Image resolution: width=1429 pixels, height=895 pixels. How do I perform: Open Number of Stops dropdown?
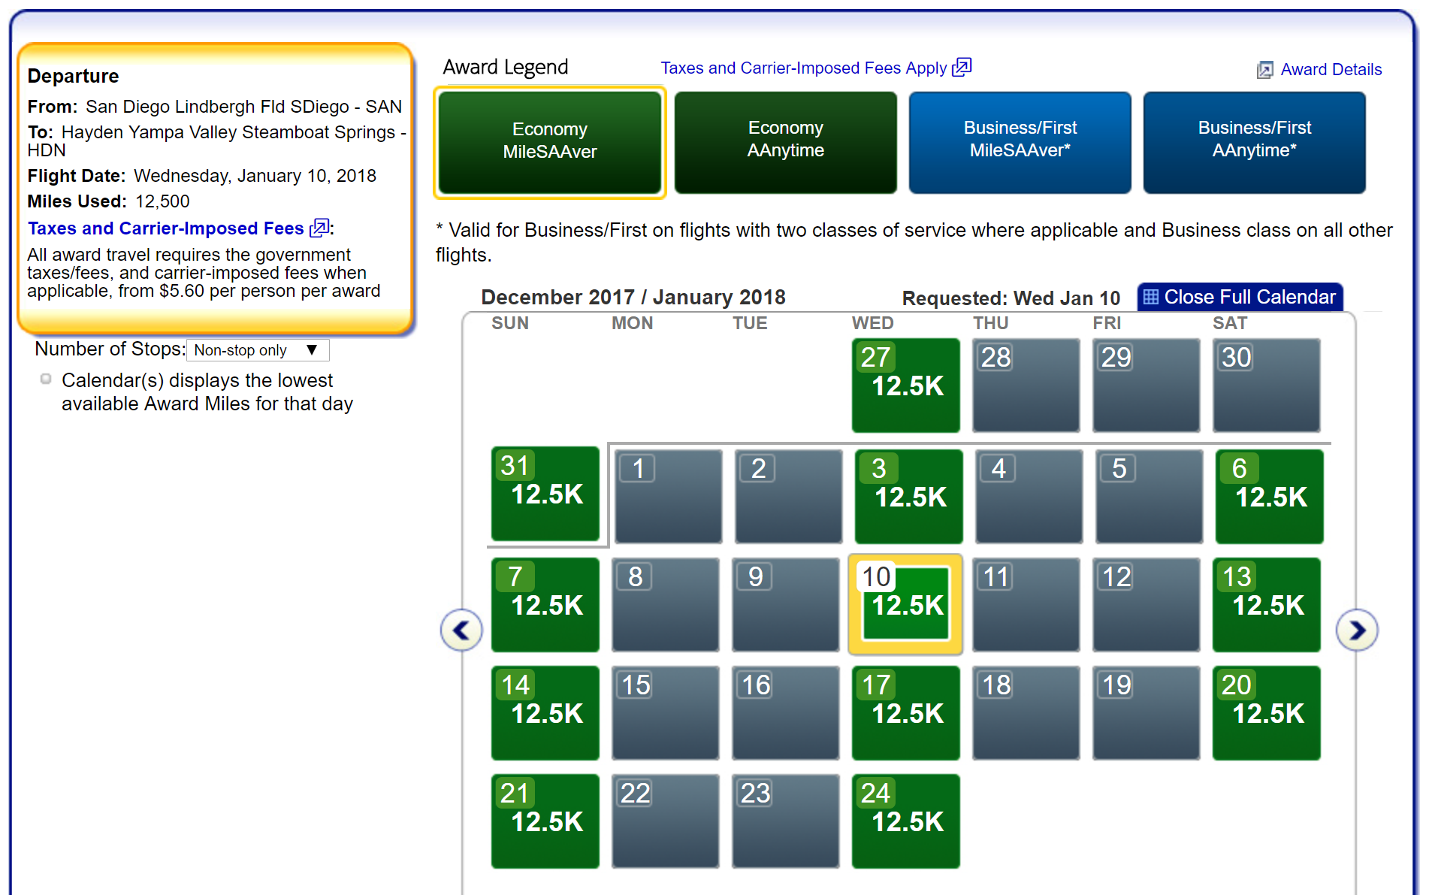click(257, 350)
